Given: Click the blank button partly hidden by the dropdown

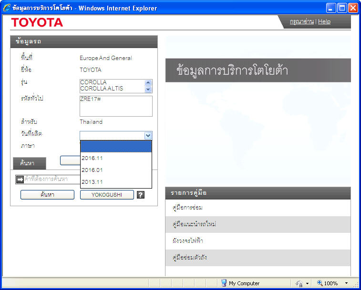Looking at the screenshot, I should tap(70, 160).
